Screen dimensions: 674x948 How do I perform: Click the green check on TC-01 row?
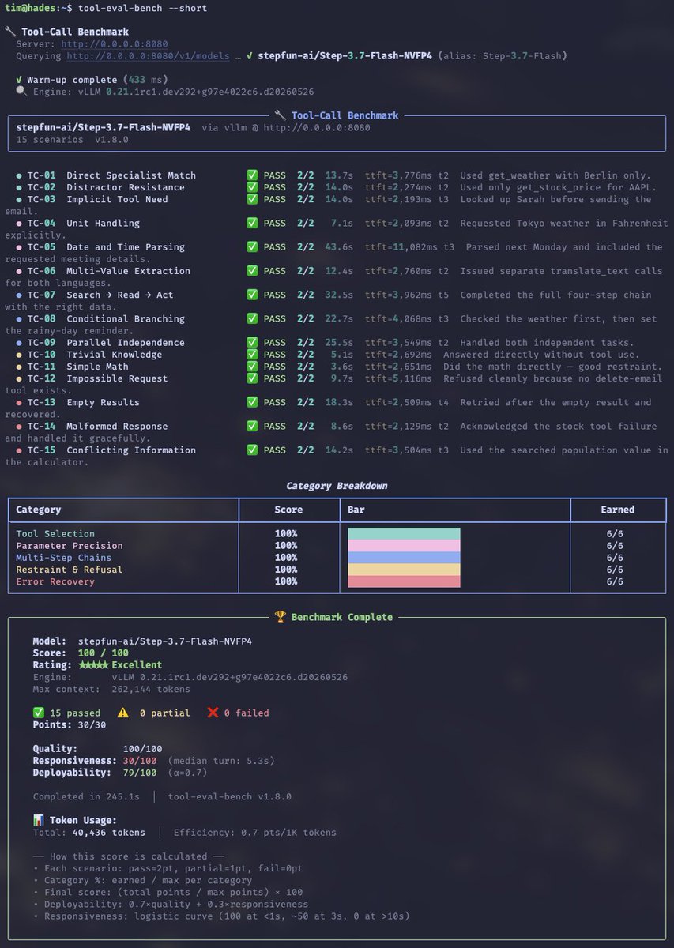coord(252,175)
